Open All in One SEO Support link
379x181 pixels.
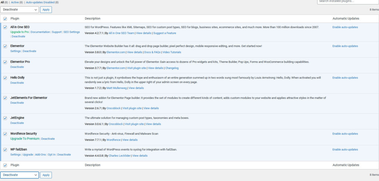tap(57, 32)
